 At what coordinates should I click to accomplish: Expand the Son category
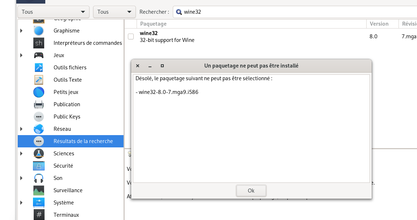point(21,178)
